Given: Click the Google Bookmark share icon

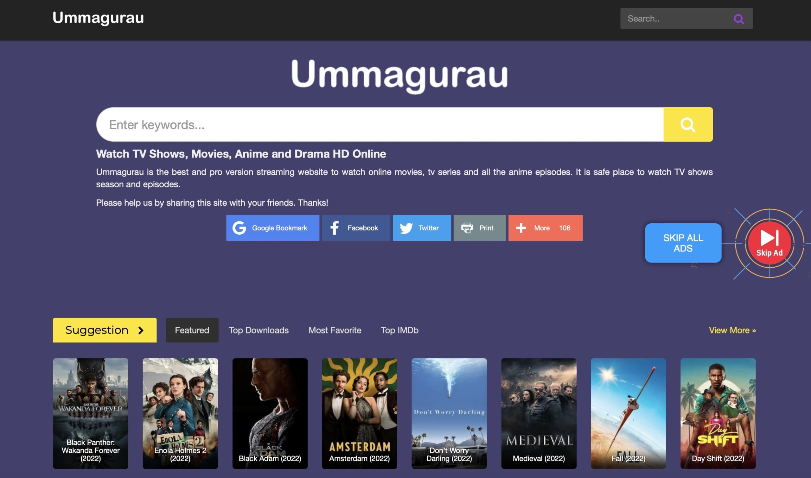Looking at the screenshot, I should tap(239, 228).
